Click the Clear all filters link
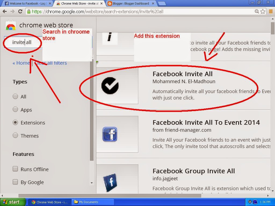 51,63
